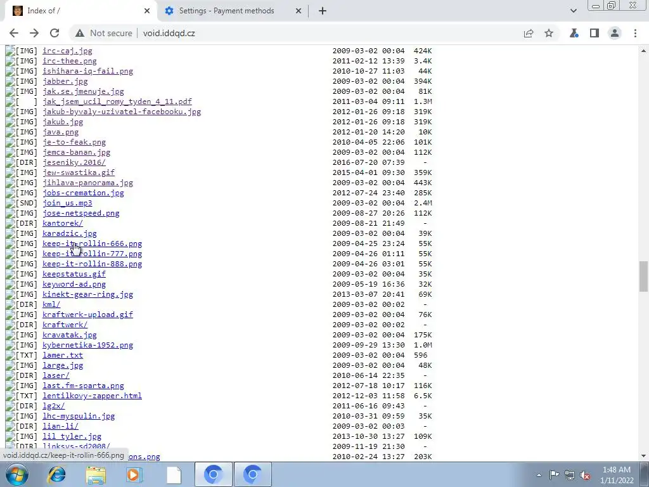Open the Chrome Labs flask icon

pyautogui.click(x=574, y=33)
